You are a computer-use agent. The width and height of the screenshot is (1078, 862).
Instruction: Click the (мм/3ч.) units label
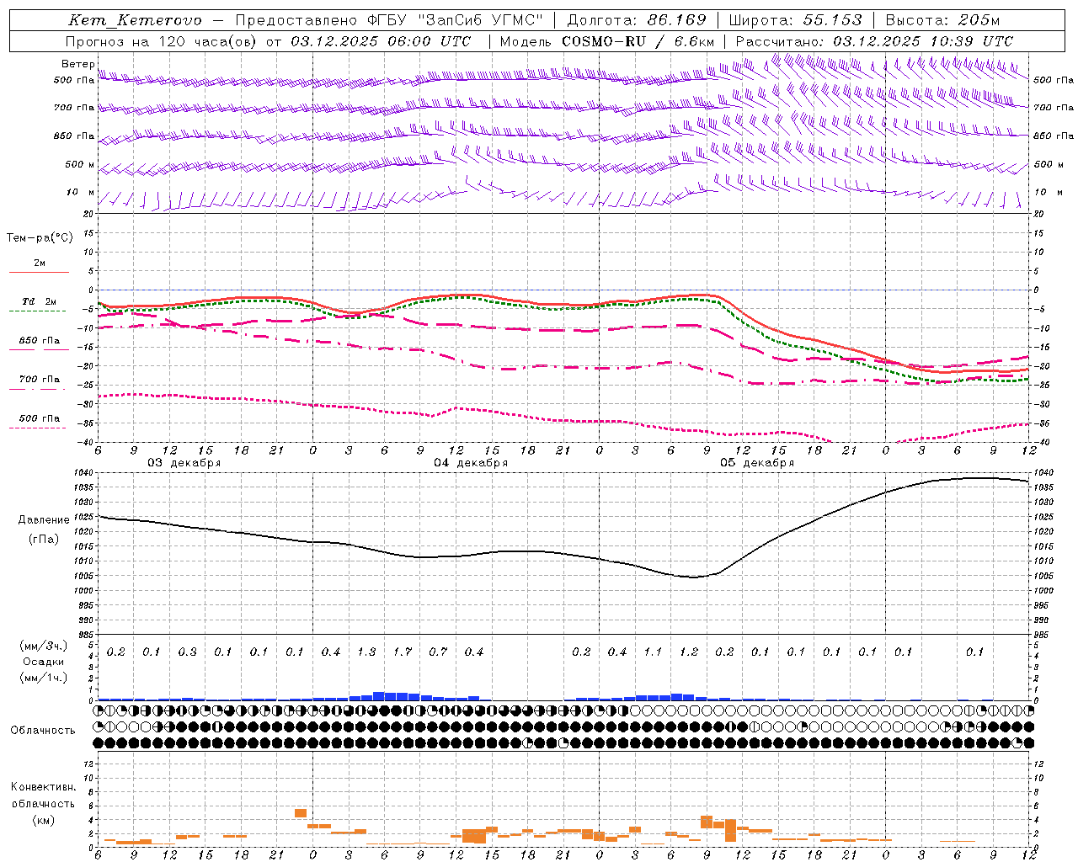point(44,646)
